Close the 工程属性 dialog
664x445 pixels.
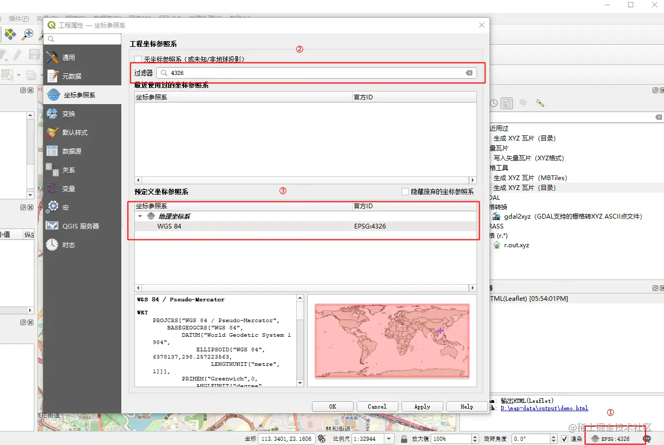point(482,25)
